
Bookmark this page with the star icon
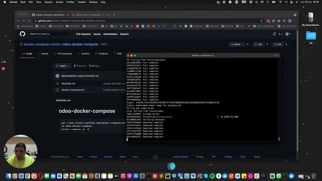(261, 21)
